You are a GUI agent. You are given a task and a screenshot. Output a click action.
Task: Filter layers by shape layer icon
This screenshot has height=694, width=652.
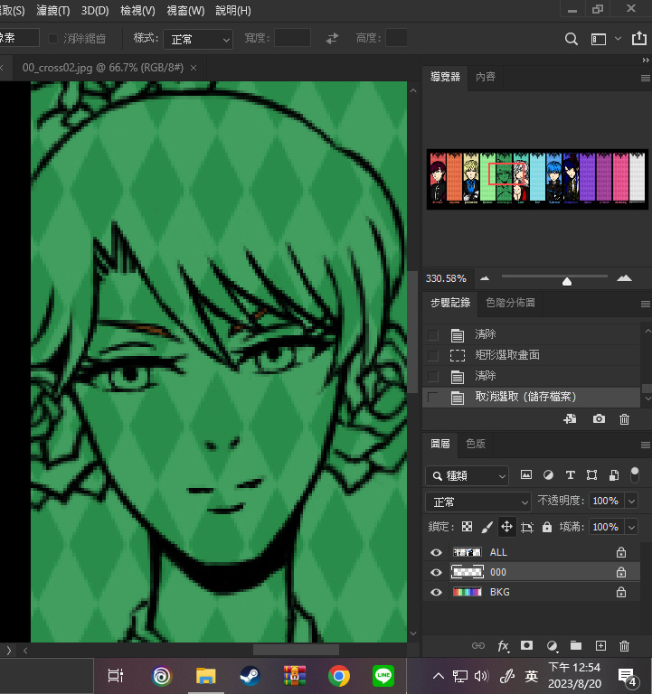pyautogui.click(x=591, y=475)
